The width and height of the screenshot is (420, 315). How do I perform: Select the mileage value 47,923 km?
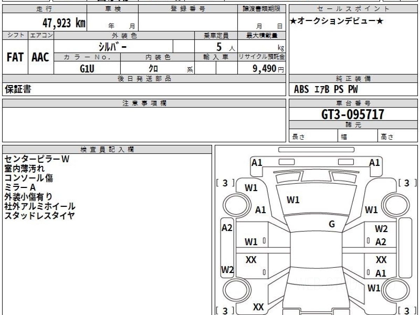pos(64,23)
